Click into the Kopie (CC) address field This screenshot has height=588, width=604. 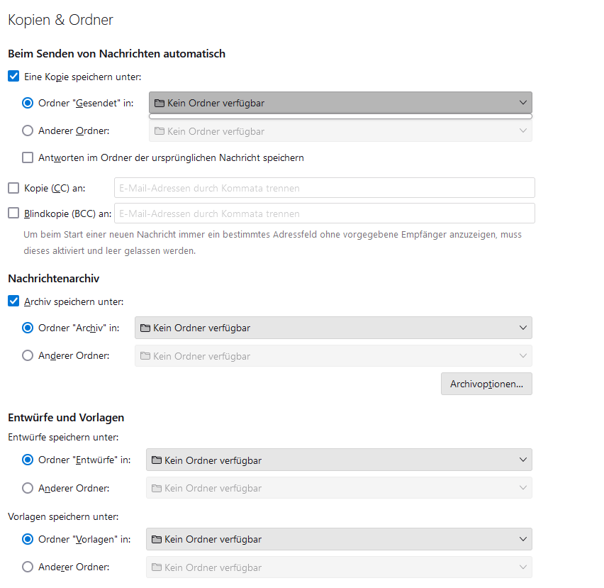pos(324,188)
